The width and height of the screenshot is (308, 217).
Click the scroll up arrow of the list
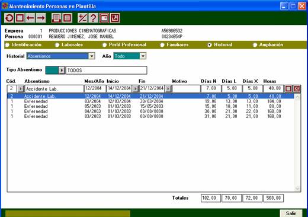pyautogui.click(x=297, y=97)
